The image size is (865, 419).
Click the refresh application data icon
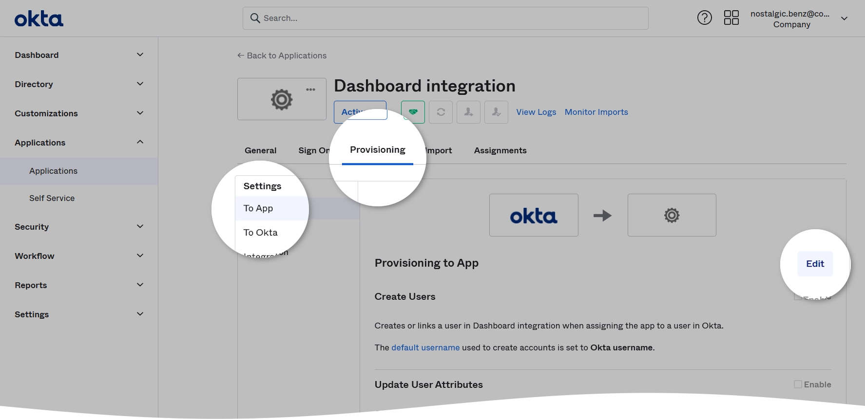click(x=441, y=112)
